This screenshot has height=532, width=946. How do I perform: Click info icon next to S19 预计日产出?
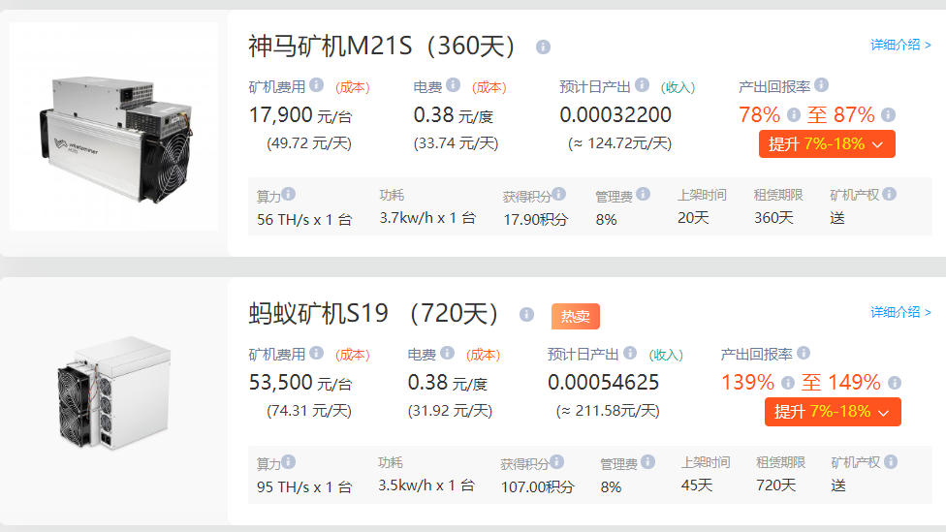630,353
